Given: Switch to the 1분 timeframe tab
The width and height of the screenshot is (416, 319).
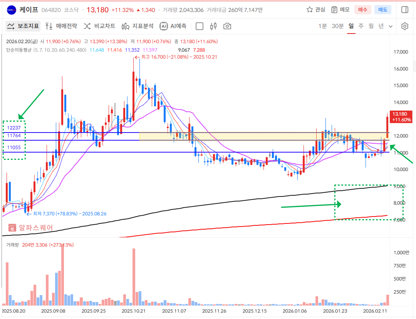Looking at the screenshot, I should coord(322,26).
